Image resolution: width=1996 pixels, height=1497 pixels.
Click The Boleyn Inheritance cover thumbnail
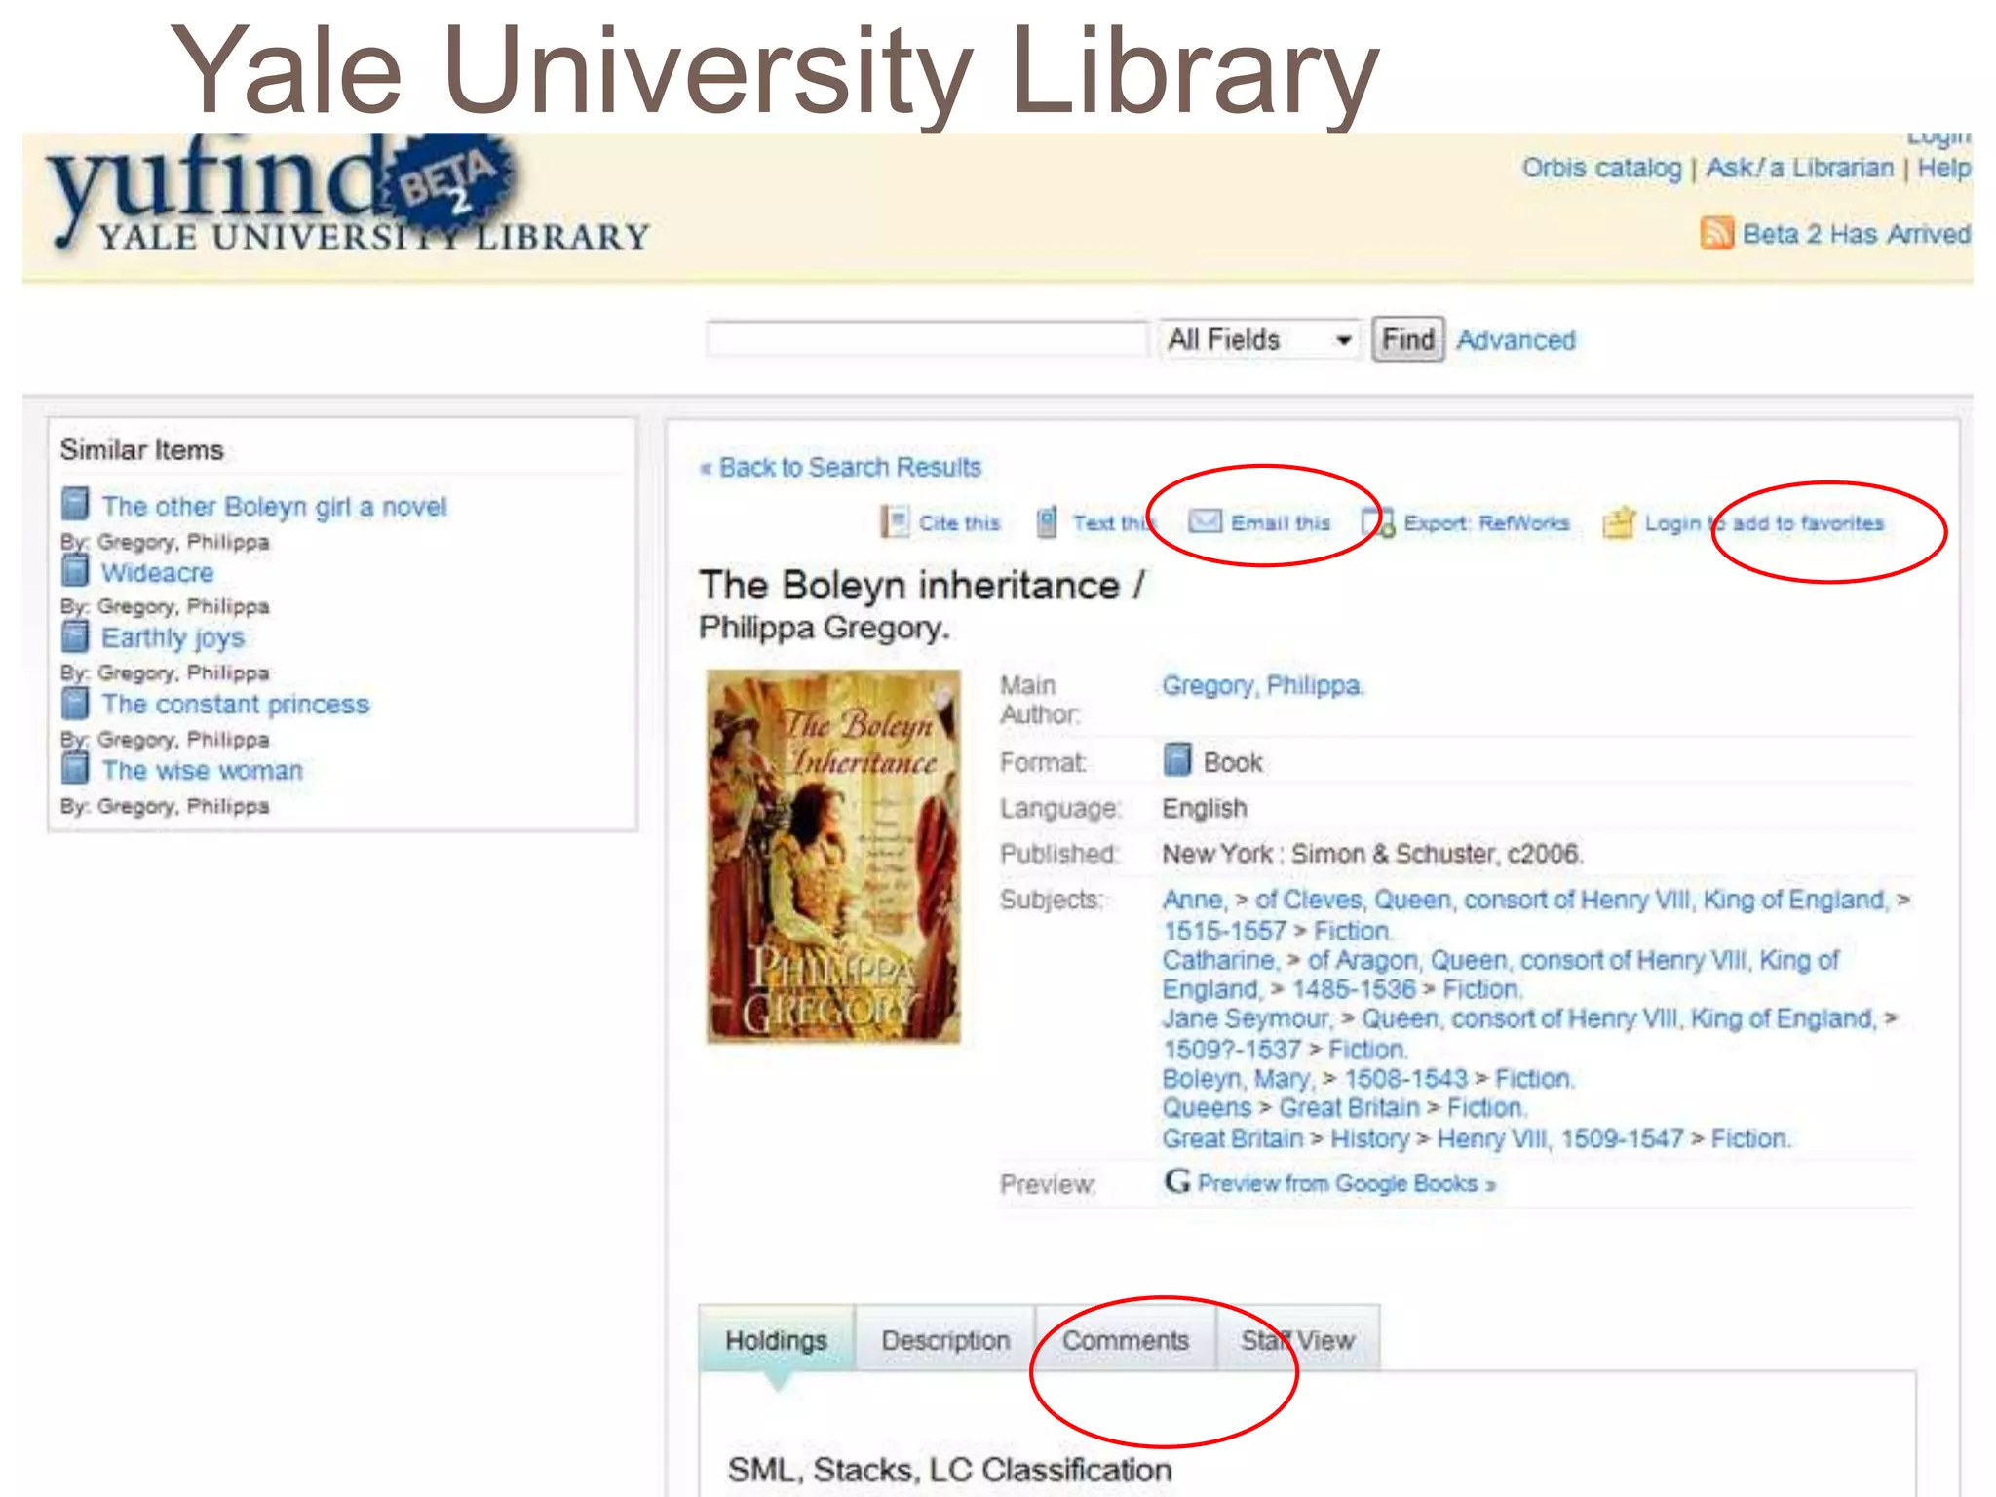coord(833,856)
